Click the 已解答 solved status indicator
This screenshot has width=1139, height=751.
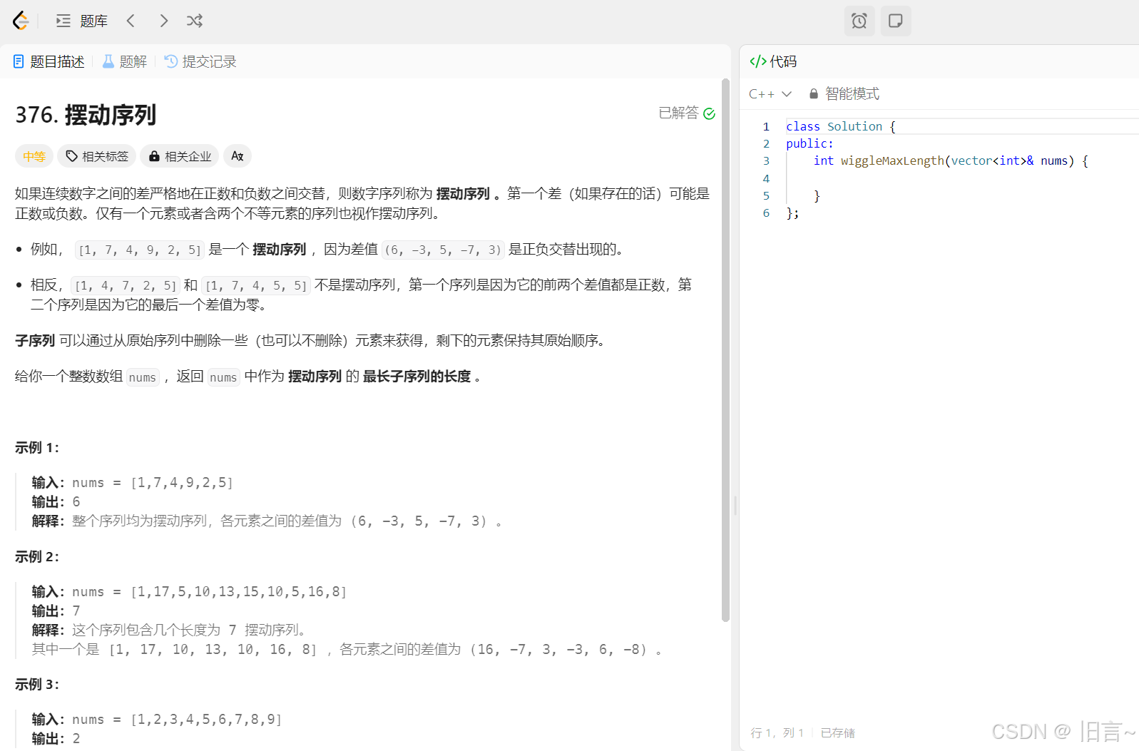click(x=686, y=113)
